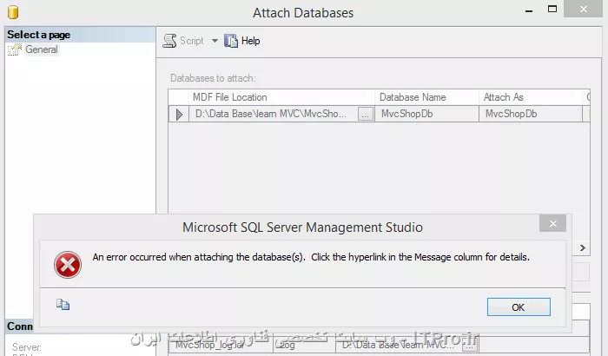
Task: Click the Attach As column header
Action: pyautogui.click(x=531, y=97)
